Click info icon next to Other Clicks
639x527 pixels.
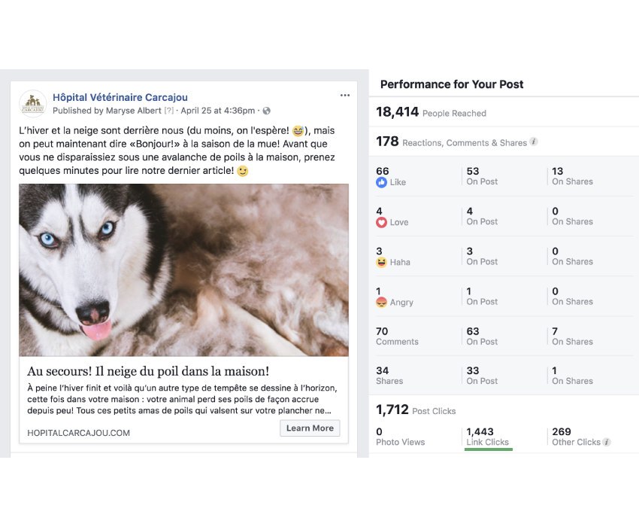(607, 442)
